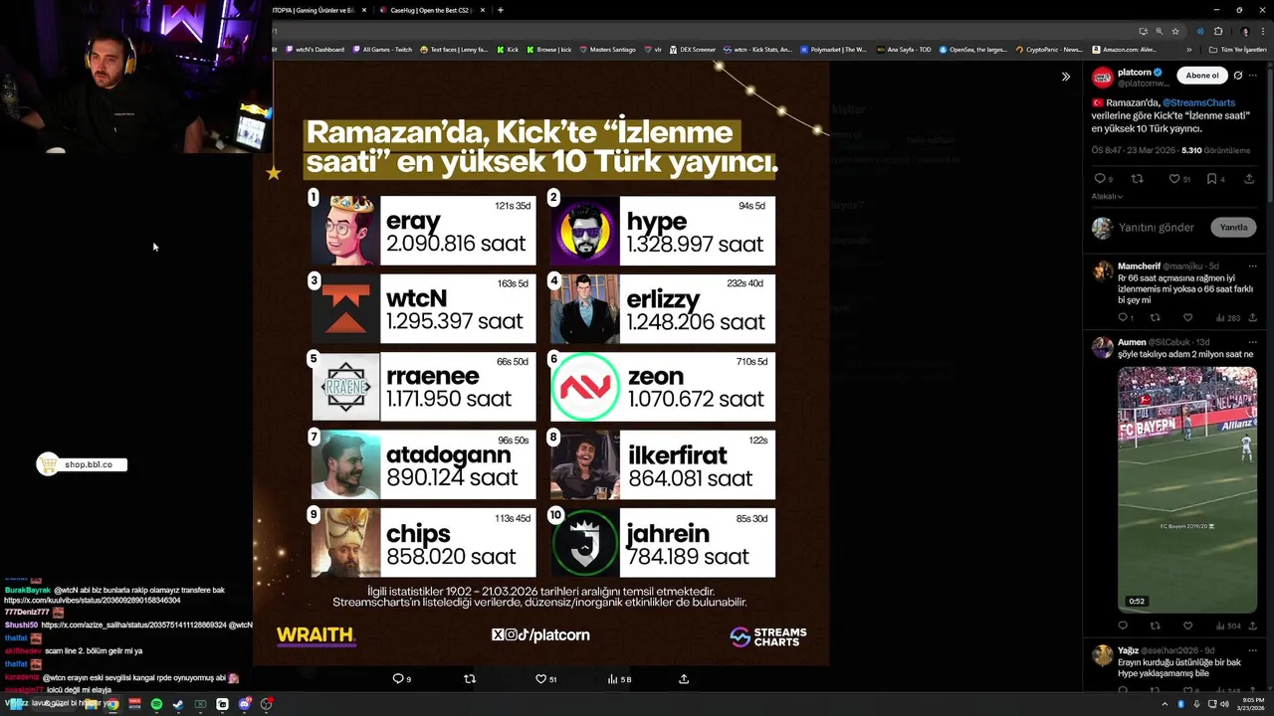Image resolution: width=1274 pixels, height=716 pixels.
Task: Click the Yanıtını gönder reply field
Action: (x=1156, y=228)
